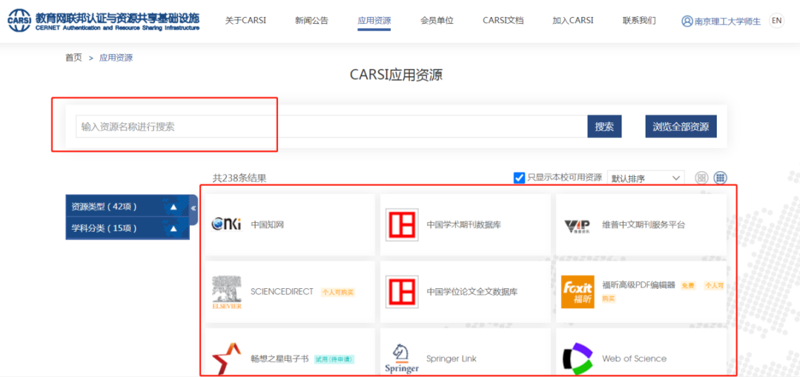The width and height of the screenshot is (800, 377).
Task: Open the CNKI 中国知网 logo
Action: click(x=226, y=224)
